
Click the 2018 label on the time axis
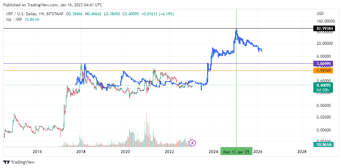click(81, 151)
